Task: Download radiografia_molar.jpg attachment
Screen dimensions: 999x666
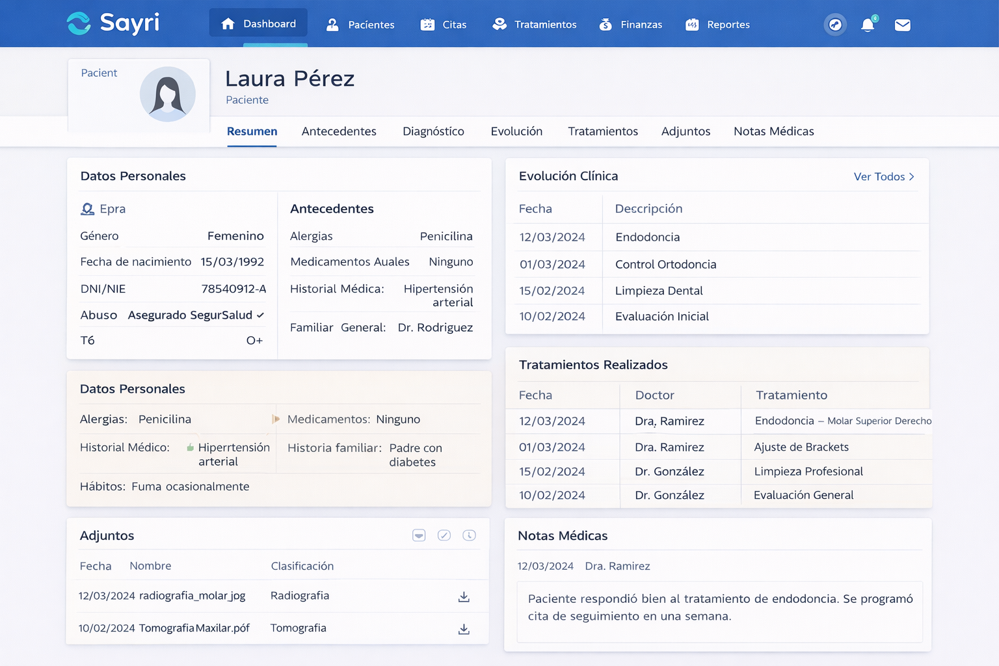Action: [464, 596]
